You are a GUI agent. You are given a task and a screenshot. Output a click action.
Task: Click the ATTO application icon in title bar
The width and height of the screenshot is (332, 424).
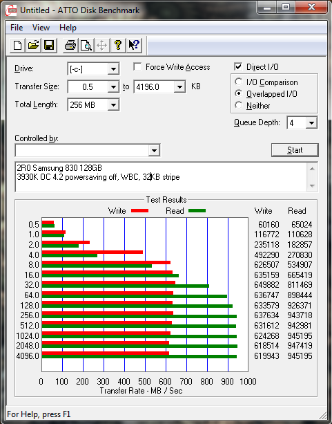tap(11, 11)
